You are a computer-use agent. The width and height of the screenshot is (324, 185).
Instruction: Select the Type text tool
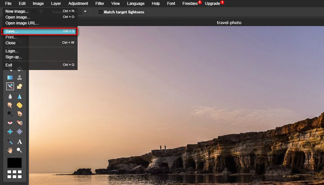19,142
